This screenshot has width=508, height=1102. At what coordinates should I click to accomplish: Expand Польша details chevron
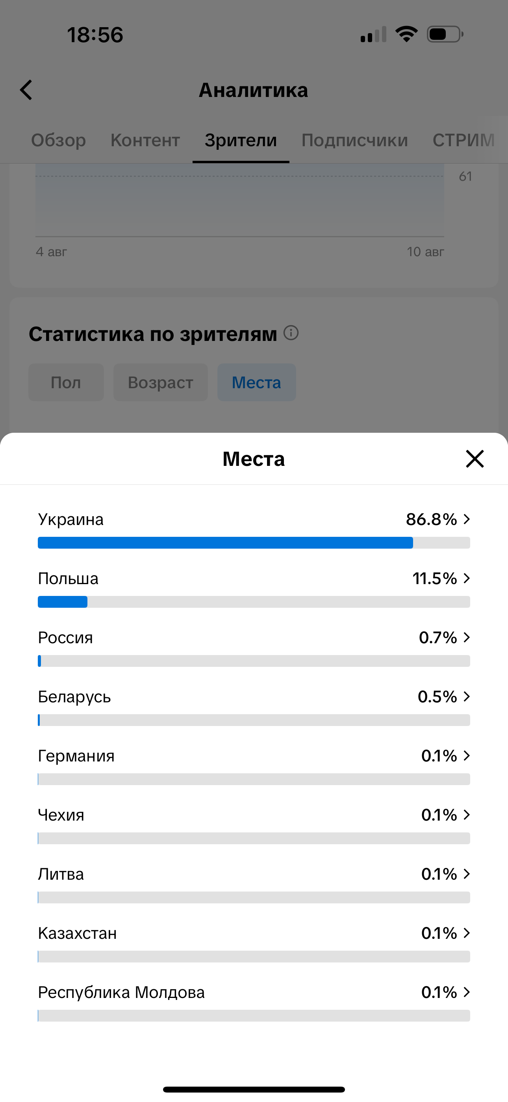pos(467,578)
